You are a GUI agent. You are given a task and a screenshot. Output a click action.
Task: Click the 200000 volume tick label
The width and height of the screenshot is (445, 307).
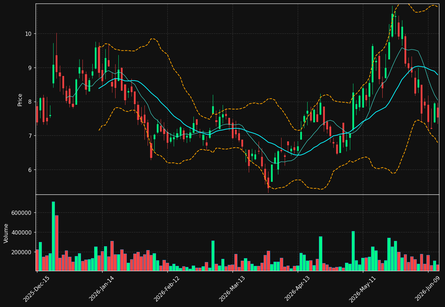coord(22,252)
